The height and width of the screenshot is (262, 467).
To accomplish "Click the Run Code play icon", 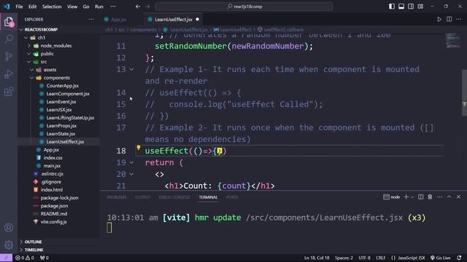I will [x=439, y=20].
